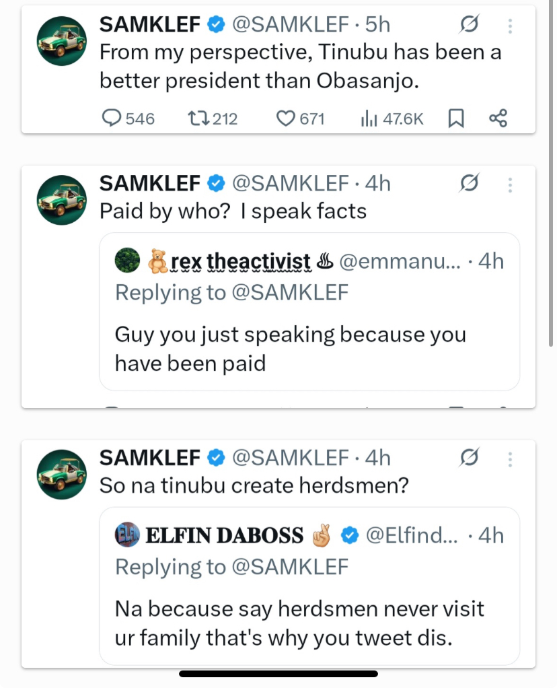Image resolution: width=557 pixels, height=688 pixels.
Task: Open the herdsmen tweet's overflow menu
Action: (510, 457)
